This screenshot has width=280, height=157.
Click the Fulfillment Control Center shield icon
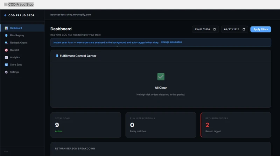pos(57,56)
